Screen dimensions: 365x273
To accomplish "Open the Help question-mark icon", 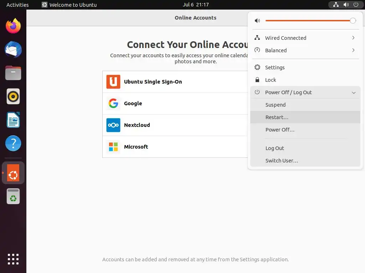I will pos(13,143).
